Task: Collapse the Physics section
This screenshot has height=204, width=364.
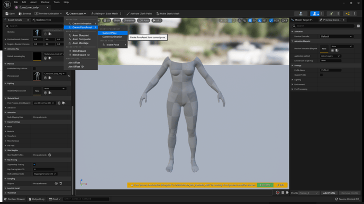Action: [5, 64]
